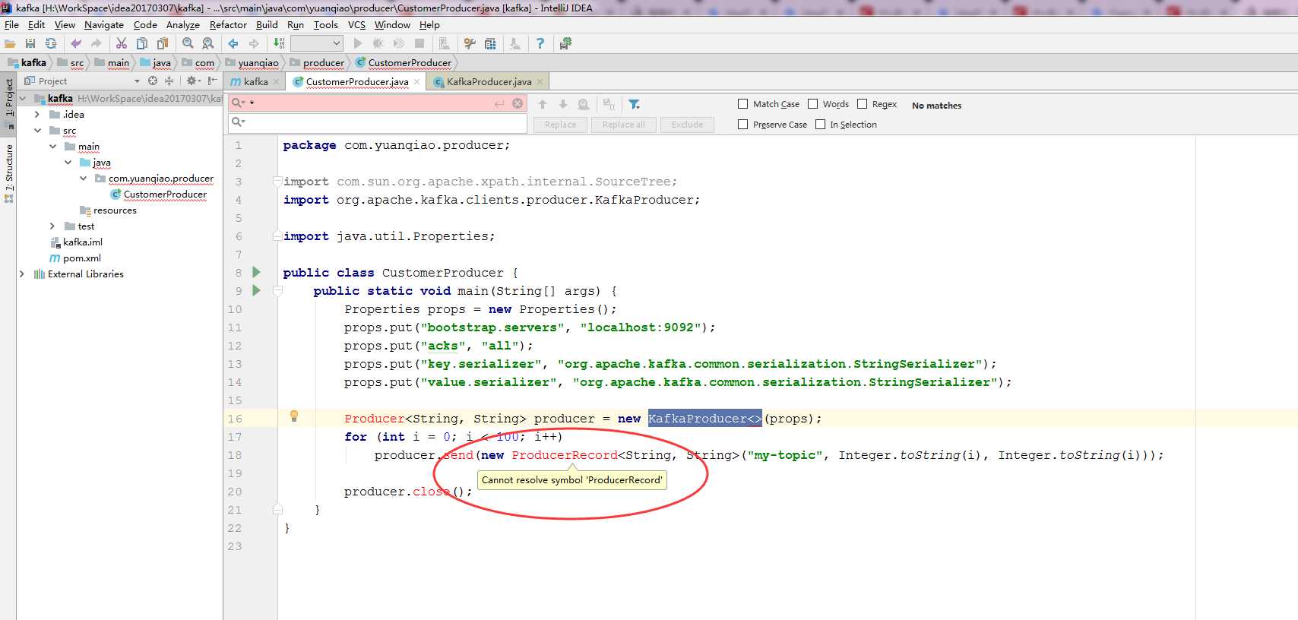Click the lightbulb intention icon on line 16
This screenshot has width=1298, height=620.
pyautogui.click(x=294, y=416)
